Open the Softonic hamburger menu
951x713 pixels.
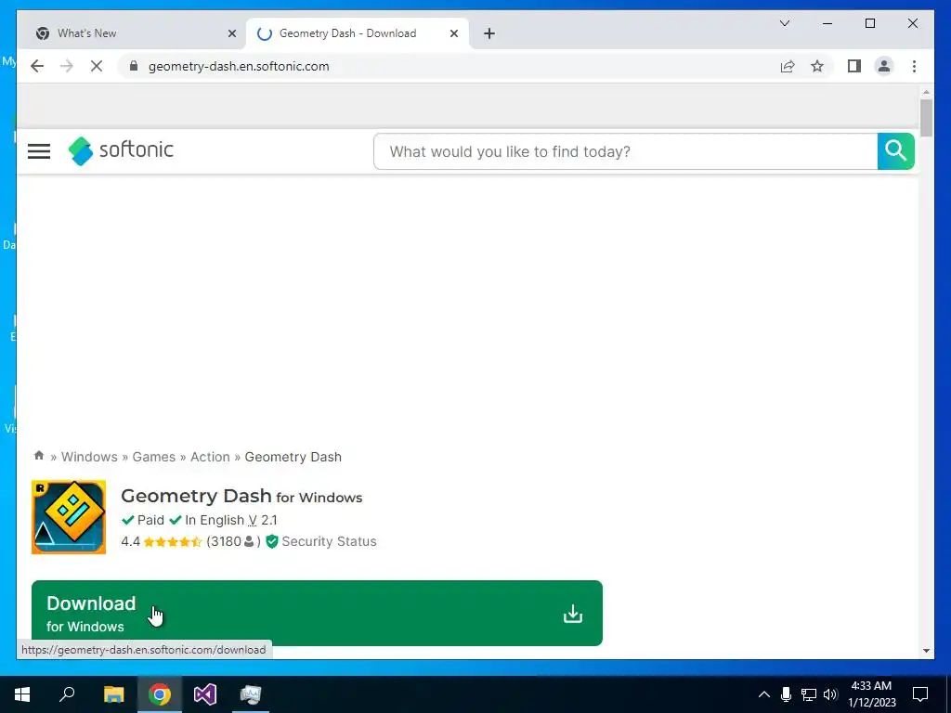pos(39,151)
